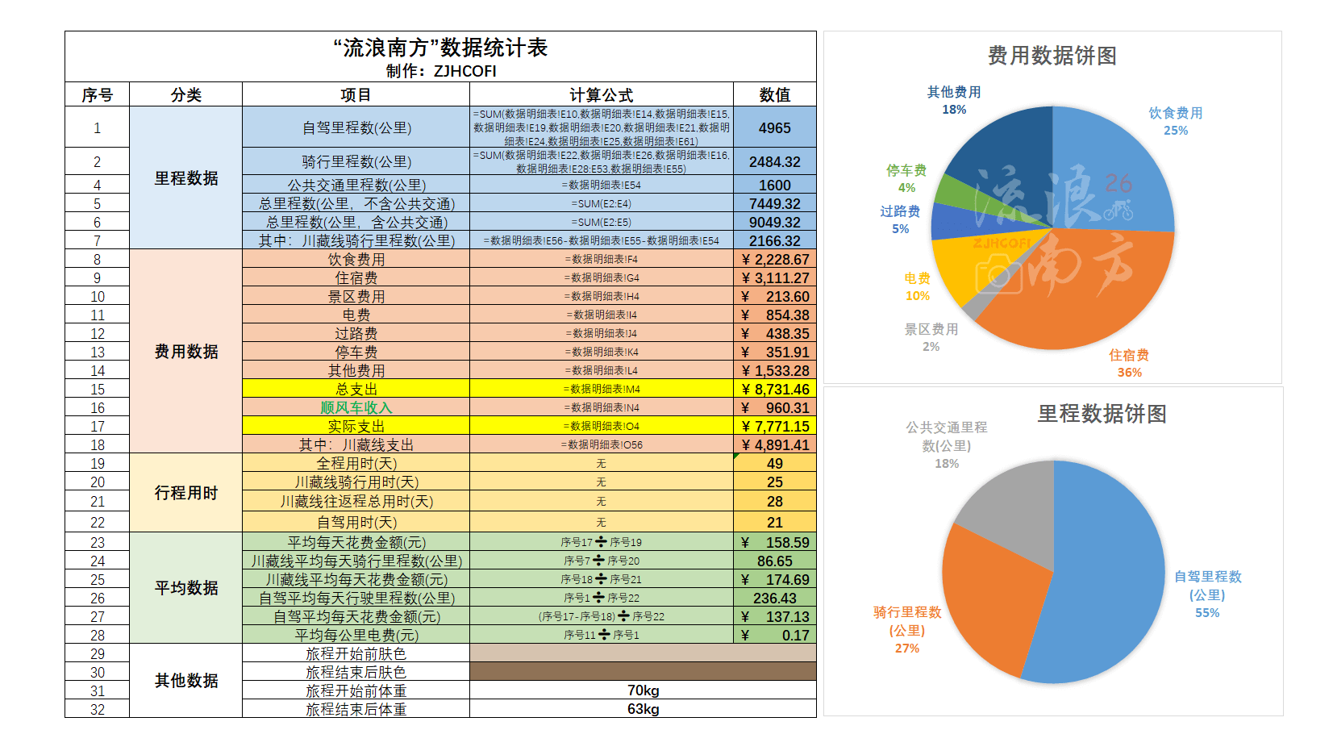The height and width of the screenshot is (755, 1333).
Task: Click the brown 旅程结束后肤色 color cell
Action: point(643,671)
